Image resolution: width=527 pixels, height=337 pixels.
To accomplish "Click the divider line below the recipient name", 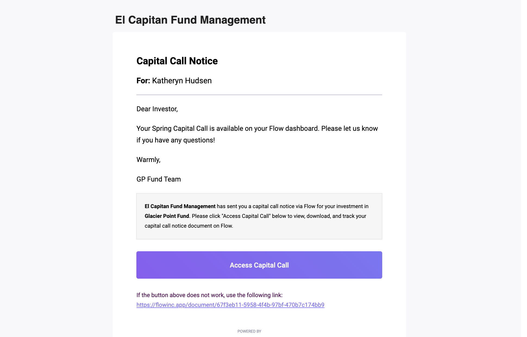I will pos(259,95).
